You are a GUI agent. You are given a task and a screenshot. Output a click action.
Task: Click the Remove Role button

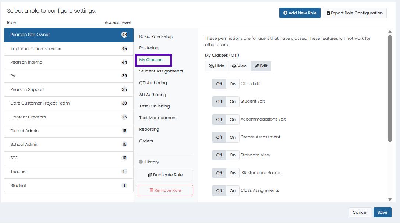[165, 190]
